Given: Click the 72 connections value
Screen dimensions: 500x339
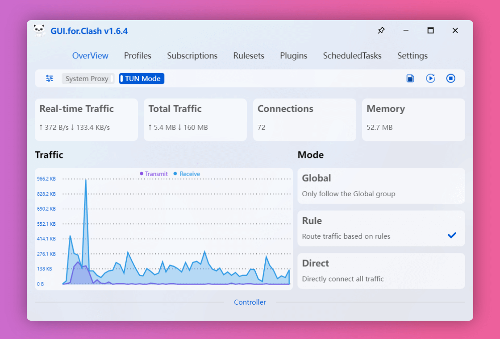Looking at the screenshot, I should point(262,128).
